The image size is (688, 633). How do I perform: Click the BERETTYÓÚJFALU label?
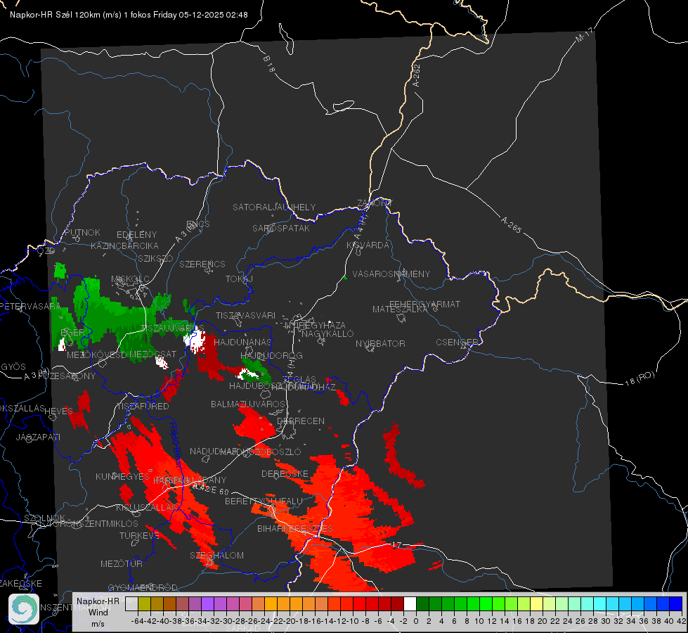[x=264, y=501]
